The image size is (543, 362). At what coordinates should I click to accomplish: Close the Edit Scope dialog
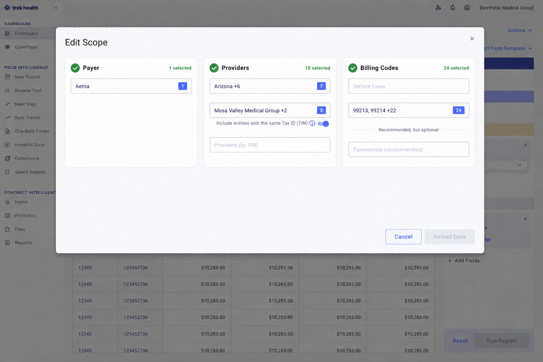[x=472, y=39]
